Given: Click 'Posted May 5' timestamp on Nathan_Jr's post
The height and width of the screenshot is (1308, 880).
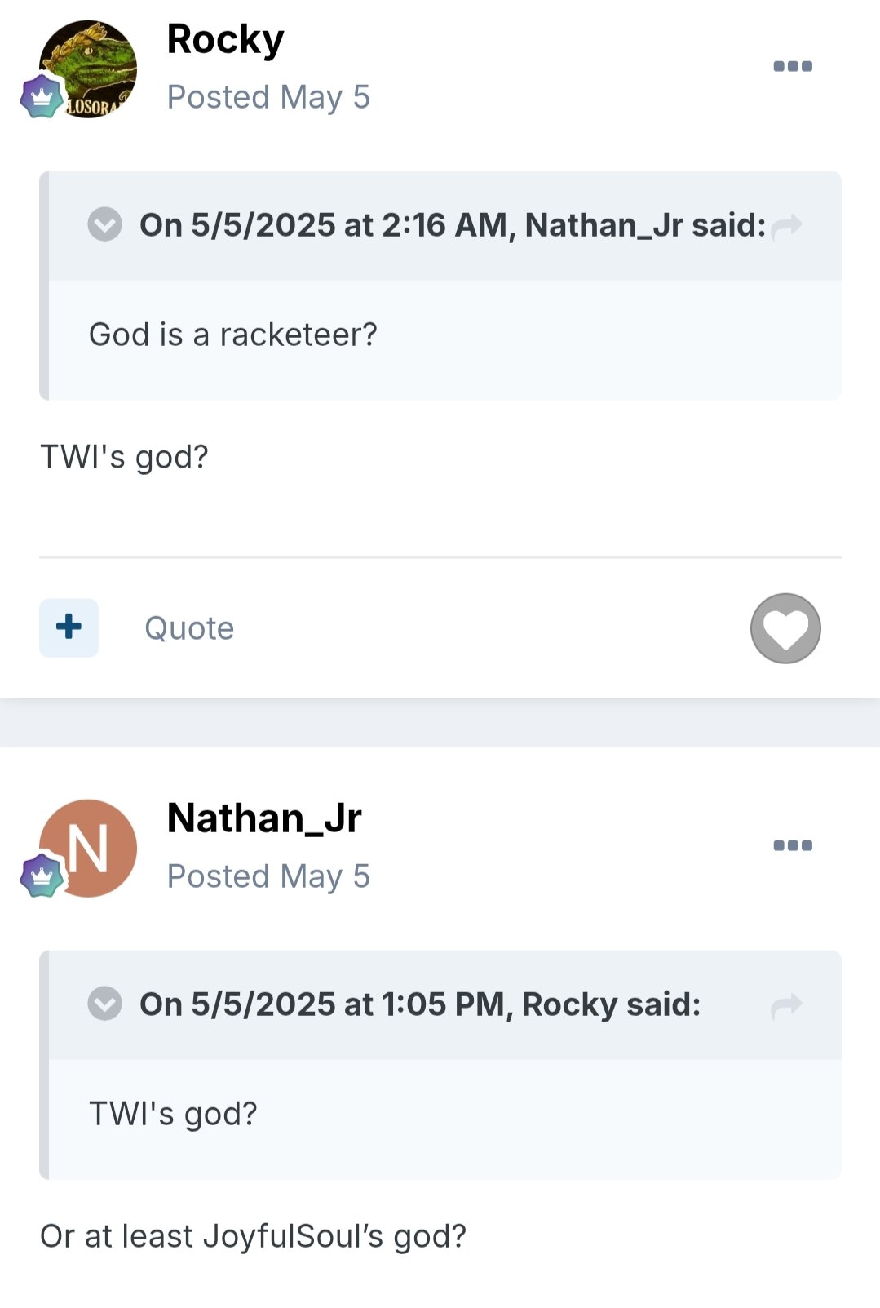Looking at the screenshot, I should (x=268, y=876).
